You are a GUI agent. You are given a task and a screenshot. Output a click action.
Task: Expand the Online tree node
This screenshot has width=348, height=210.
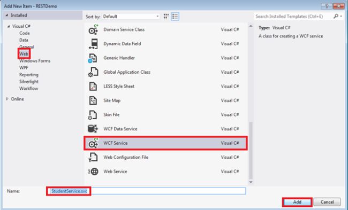click(7, 99)
